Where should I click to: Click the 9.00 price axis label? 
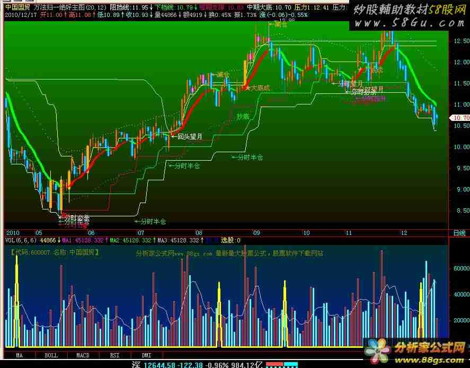[x=463, y=189]
